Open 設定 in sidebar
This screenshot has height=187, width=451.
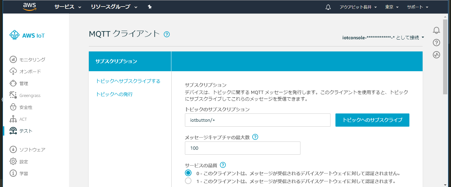click(x=24, y=162)
